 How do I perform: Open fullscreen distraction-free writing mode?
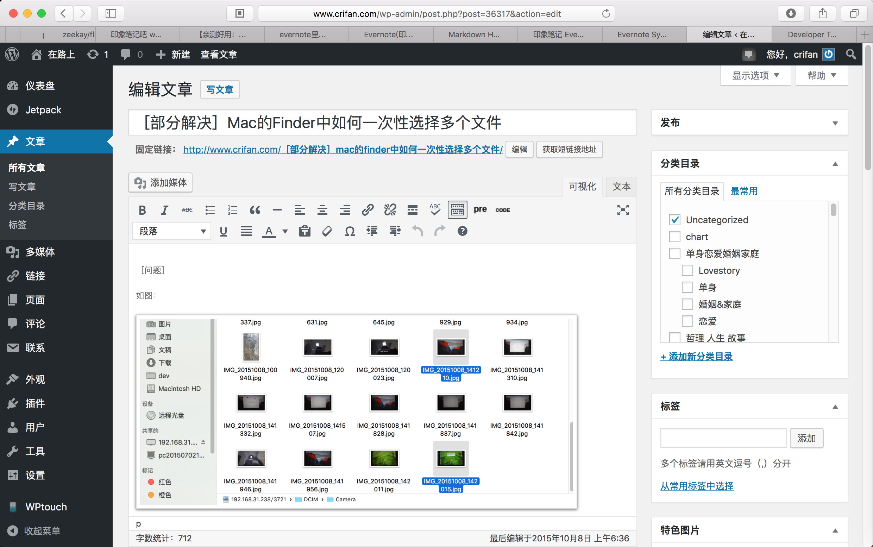pos(623,210)
